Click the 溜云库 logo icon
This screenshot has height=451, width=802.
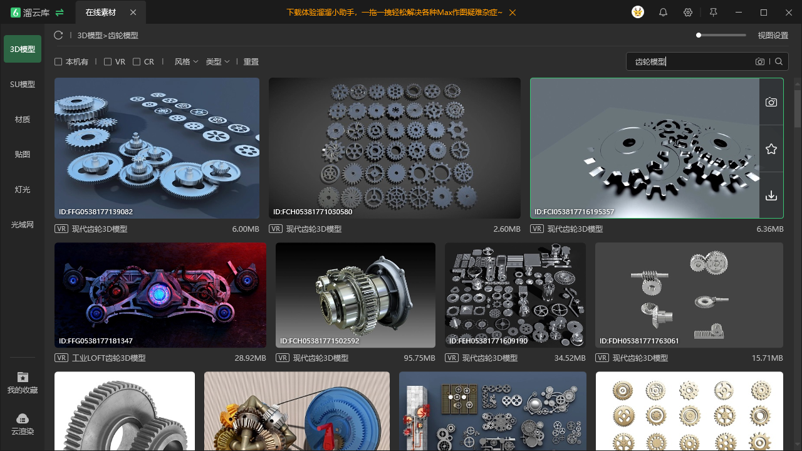click(x=16, y=13)
